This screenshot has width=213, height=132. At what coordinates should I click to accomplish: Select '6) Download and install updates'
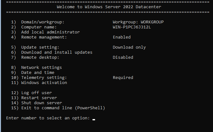point(52,52)
